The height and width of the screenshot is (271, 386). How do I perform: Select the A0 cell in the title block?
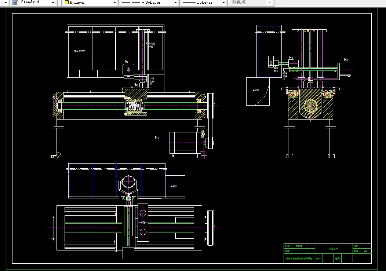coord(365,251)
